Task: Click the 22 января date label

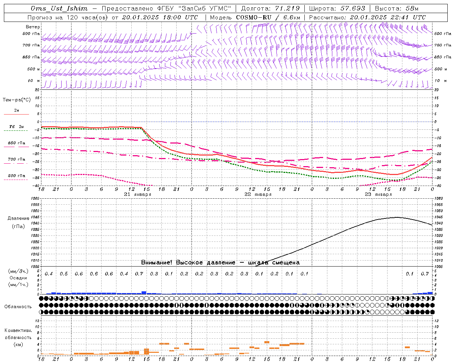Action: (x=258, y=194)
